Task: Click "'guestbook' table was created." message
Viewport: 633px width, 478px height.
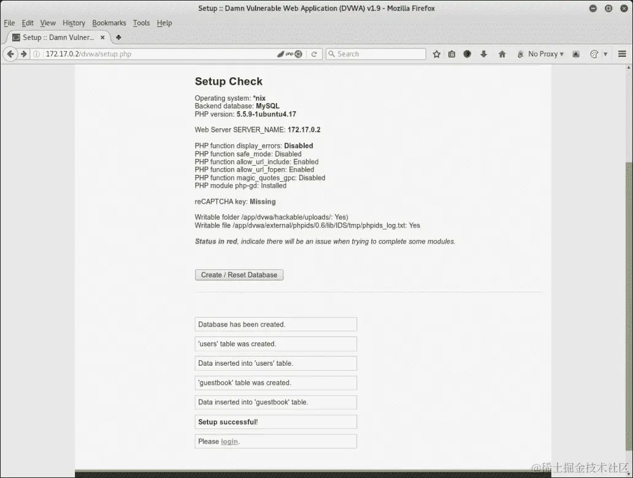Action: 276,383
